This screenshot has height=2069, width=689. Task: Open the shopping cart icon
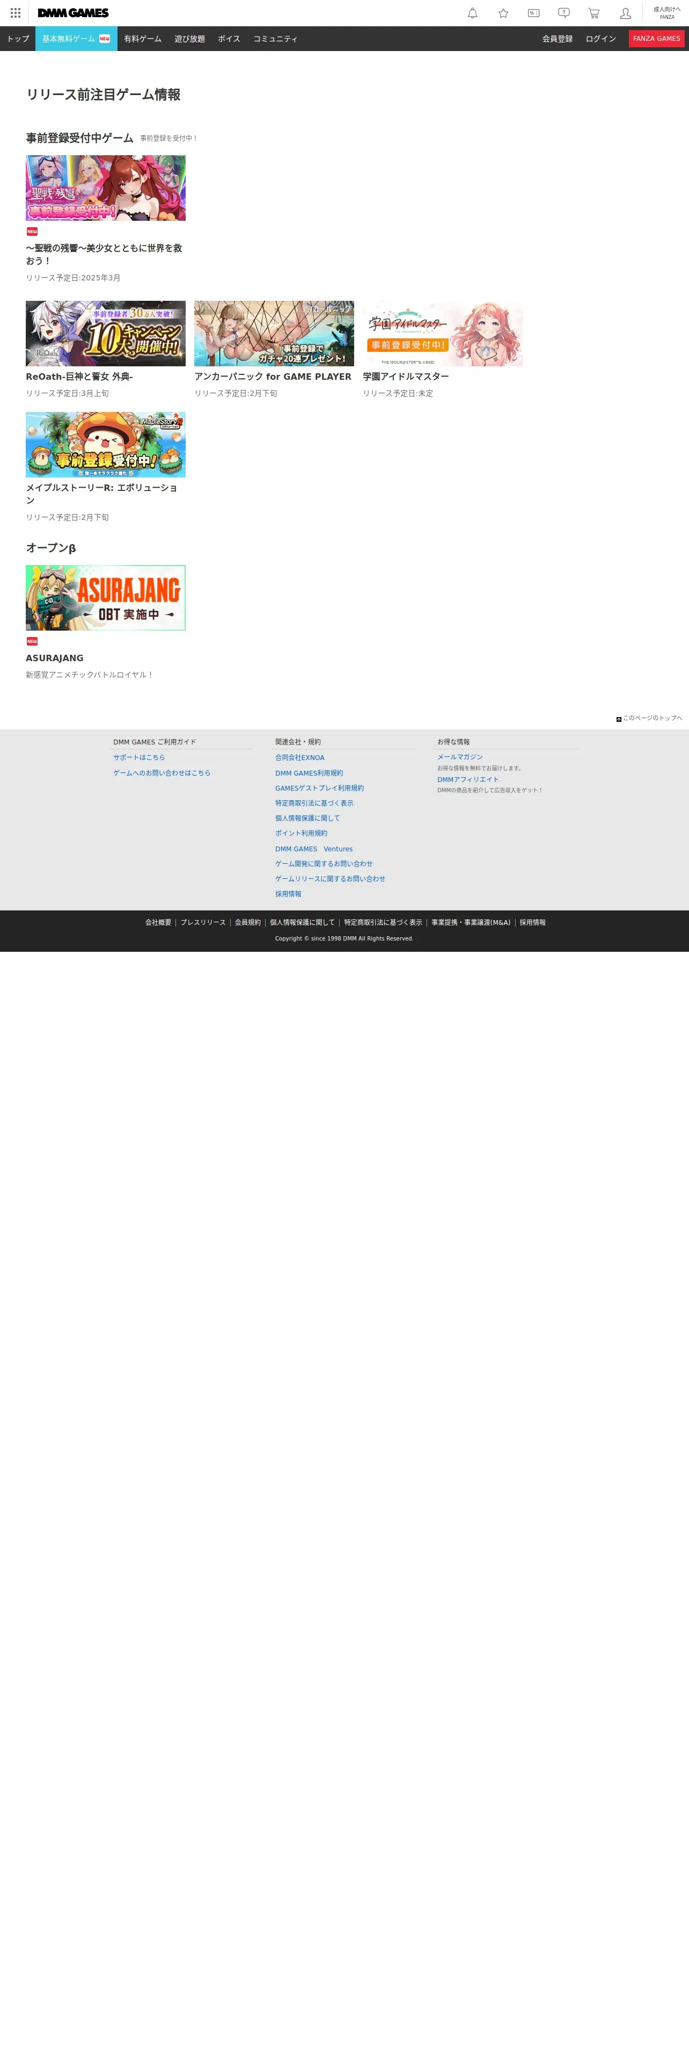pos(593,13)
